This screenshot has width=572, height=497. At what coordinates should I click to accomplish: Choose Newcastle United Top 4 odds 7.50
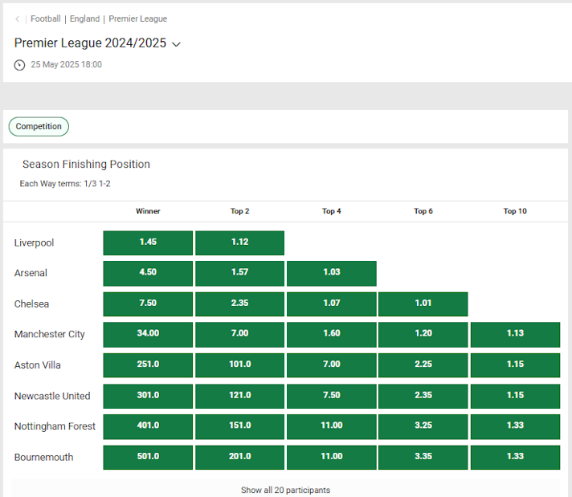332,397
